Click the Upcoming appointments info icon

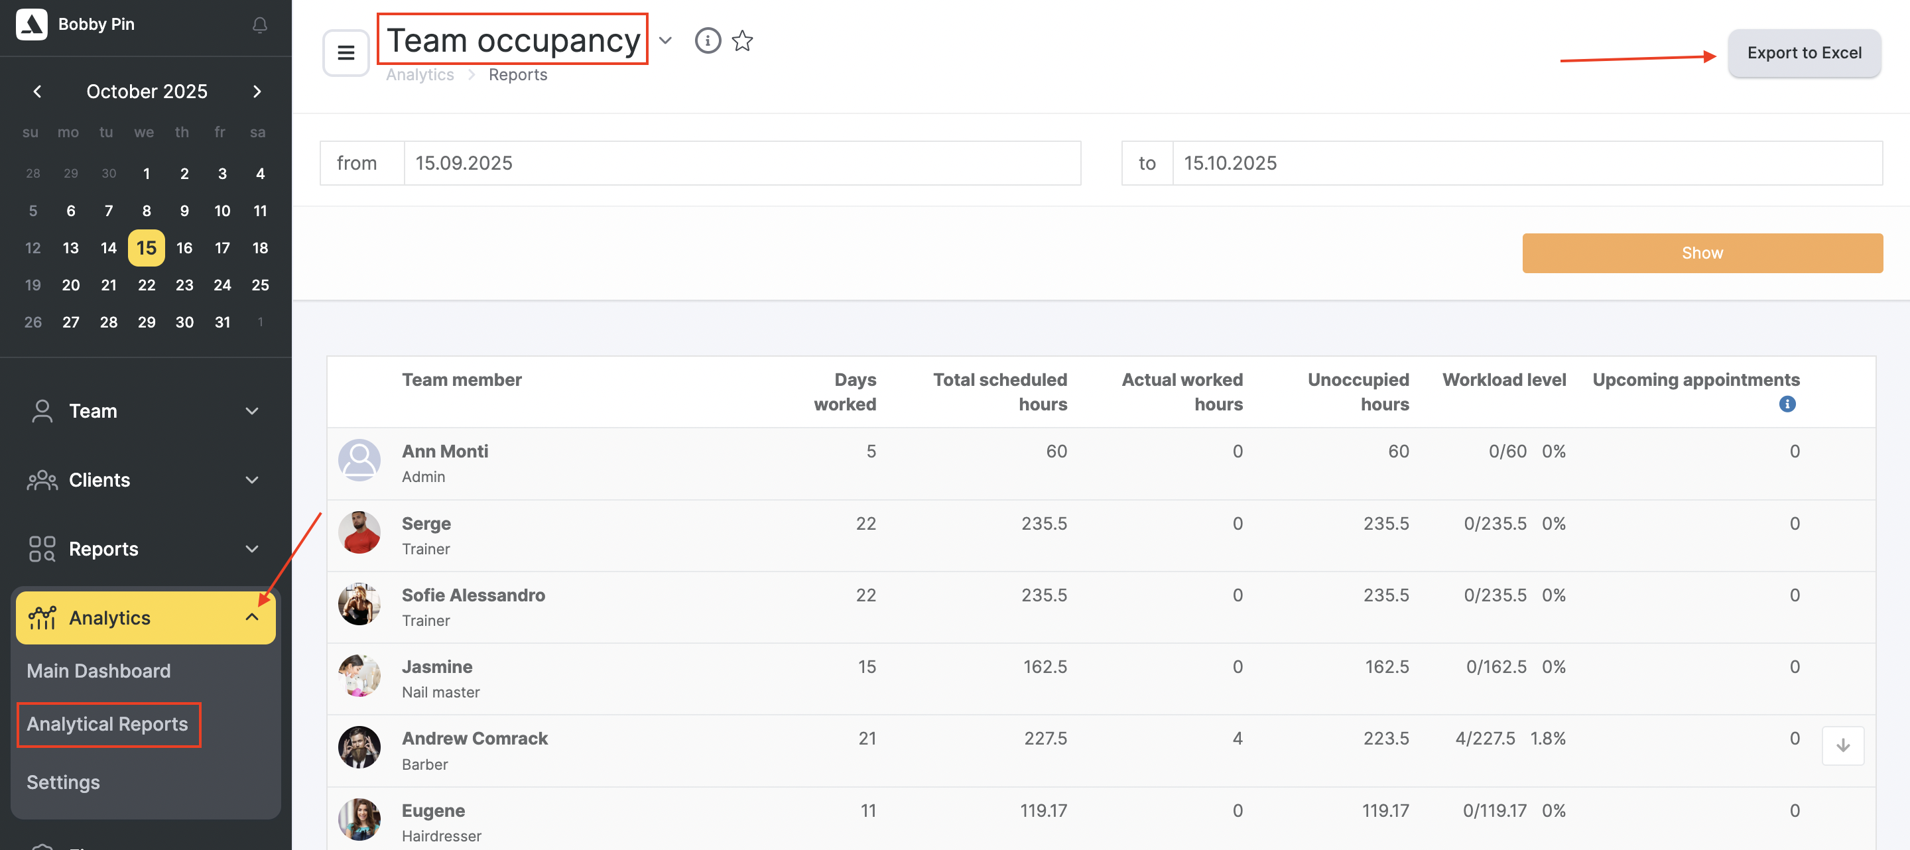[x=1787, y=404]
